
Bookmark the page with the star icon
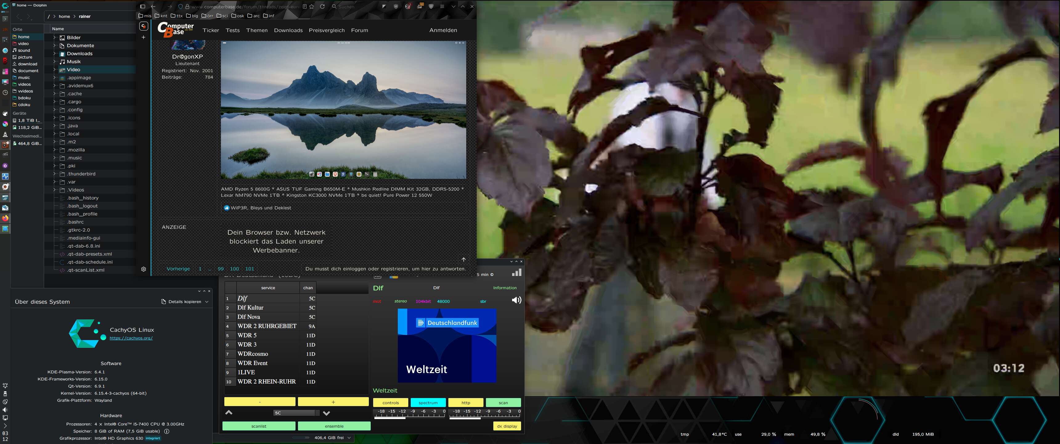point(312,6)
